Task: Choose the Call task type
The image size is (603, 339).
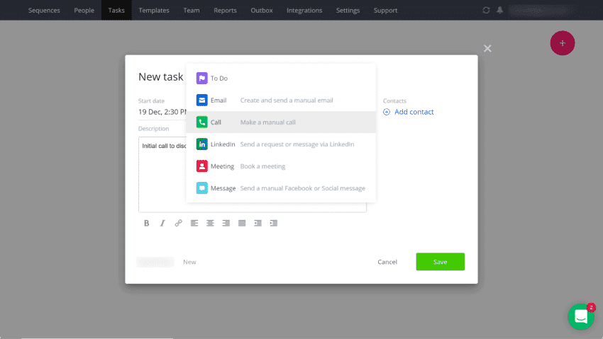Action: pyautogui.click(x=281, y=122)
